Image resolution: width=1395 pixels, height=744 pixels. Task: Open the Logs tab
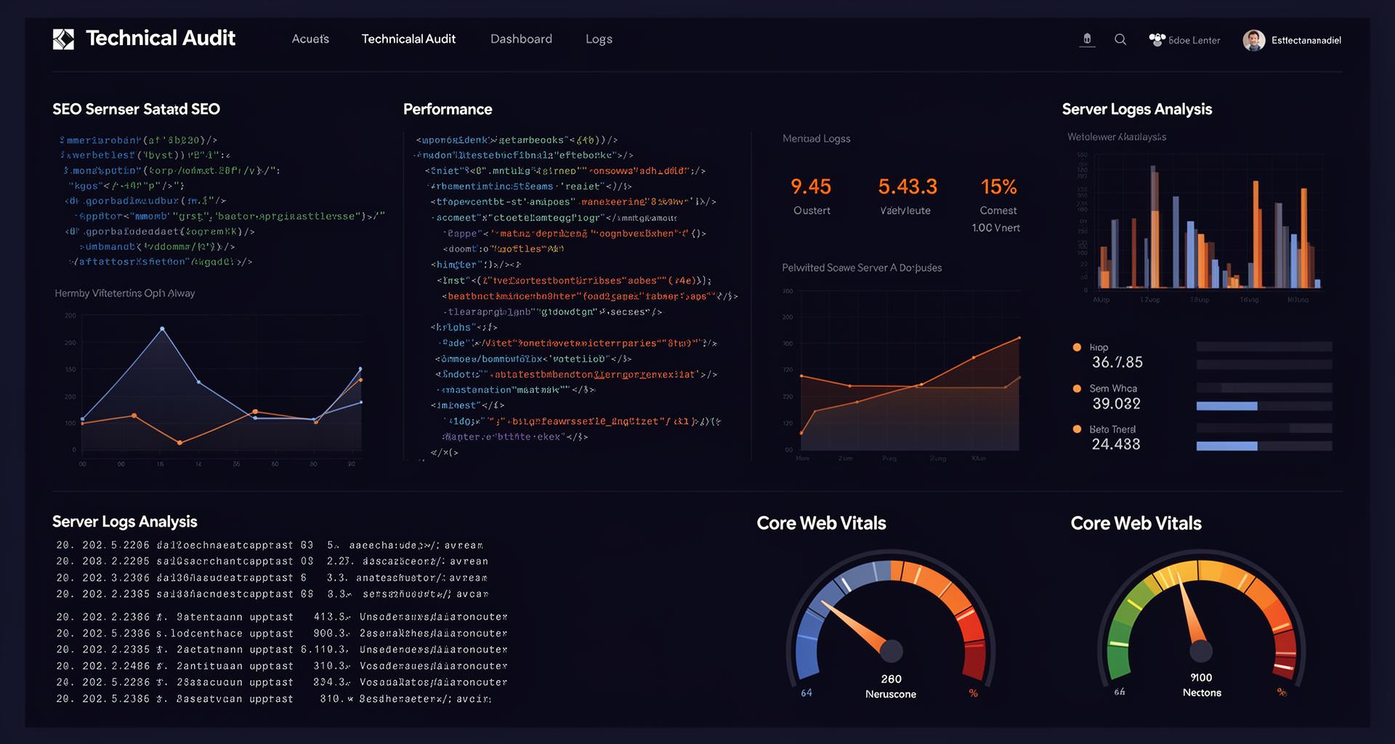[599, 39]
